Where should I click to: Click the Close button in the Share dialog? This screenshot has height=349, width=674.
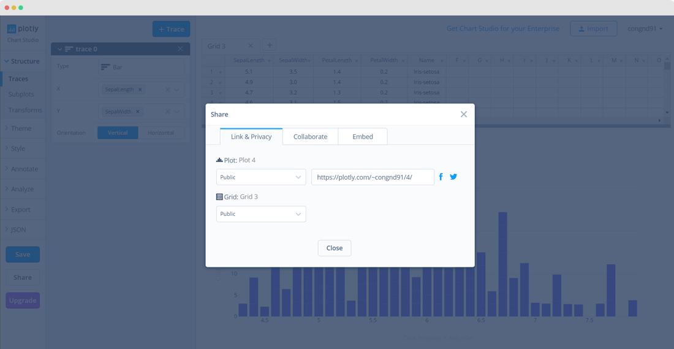335,248
